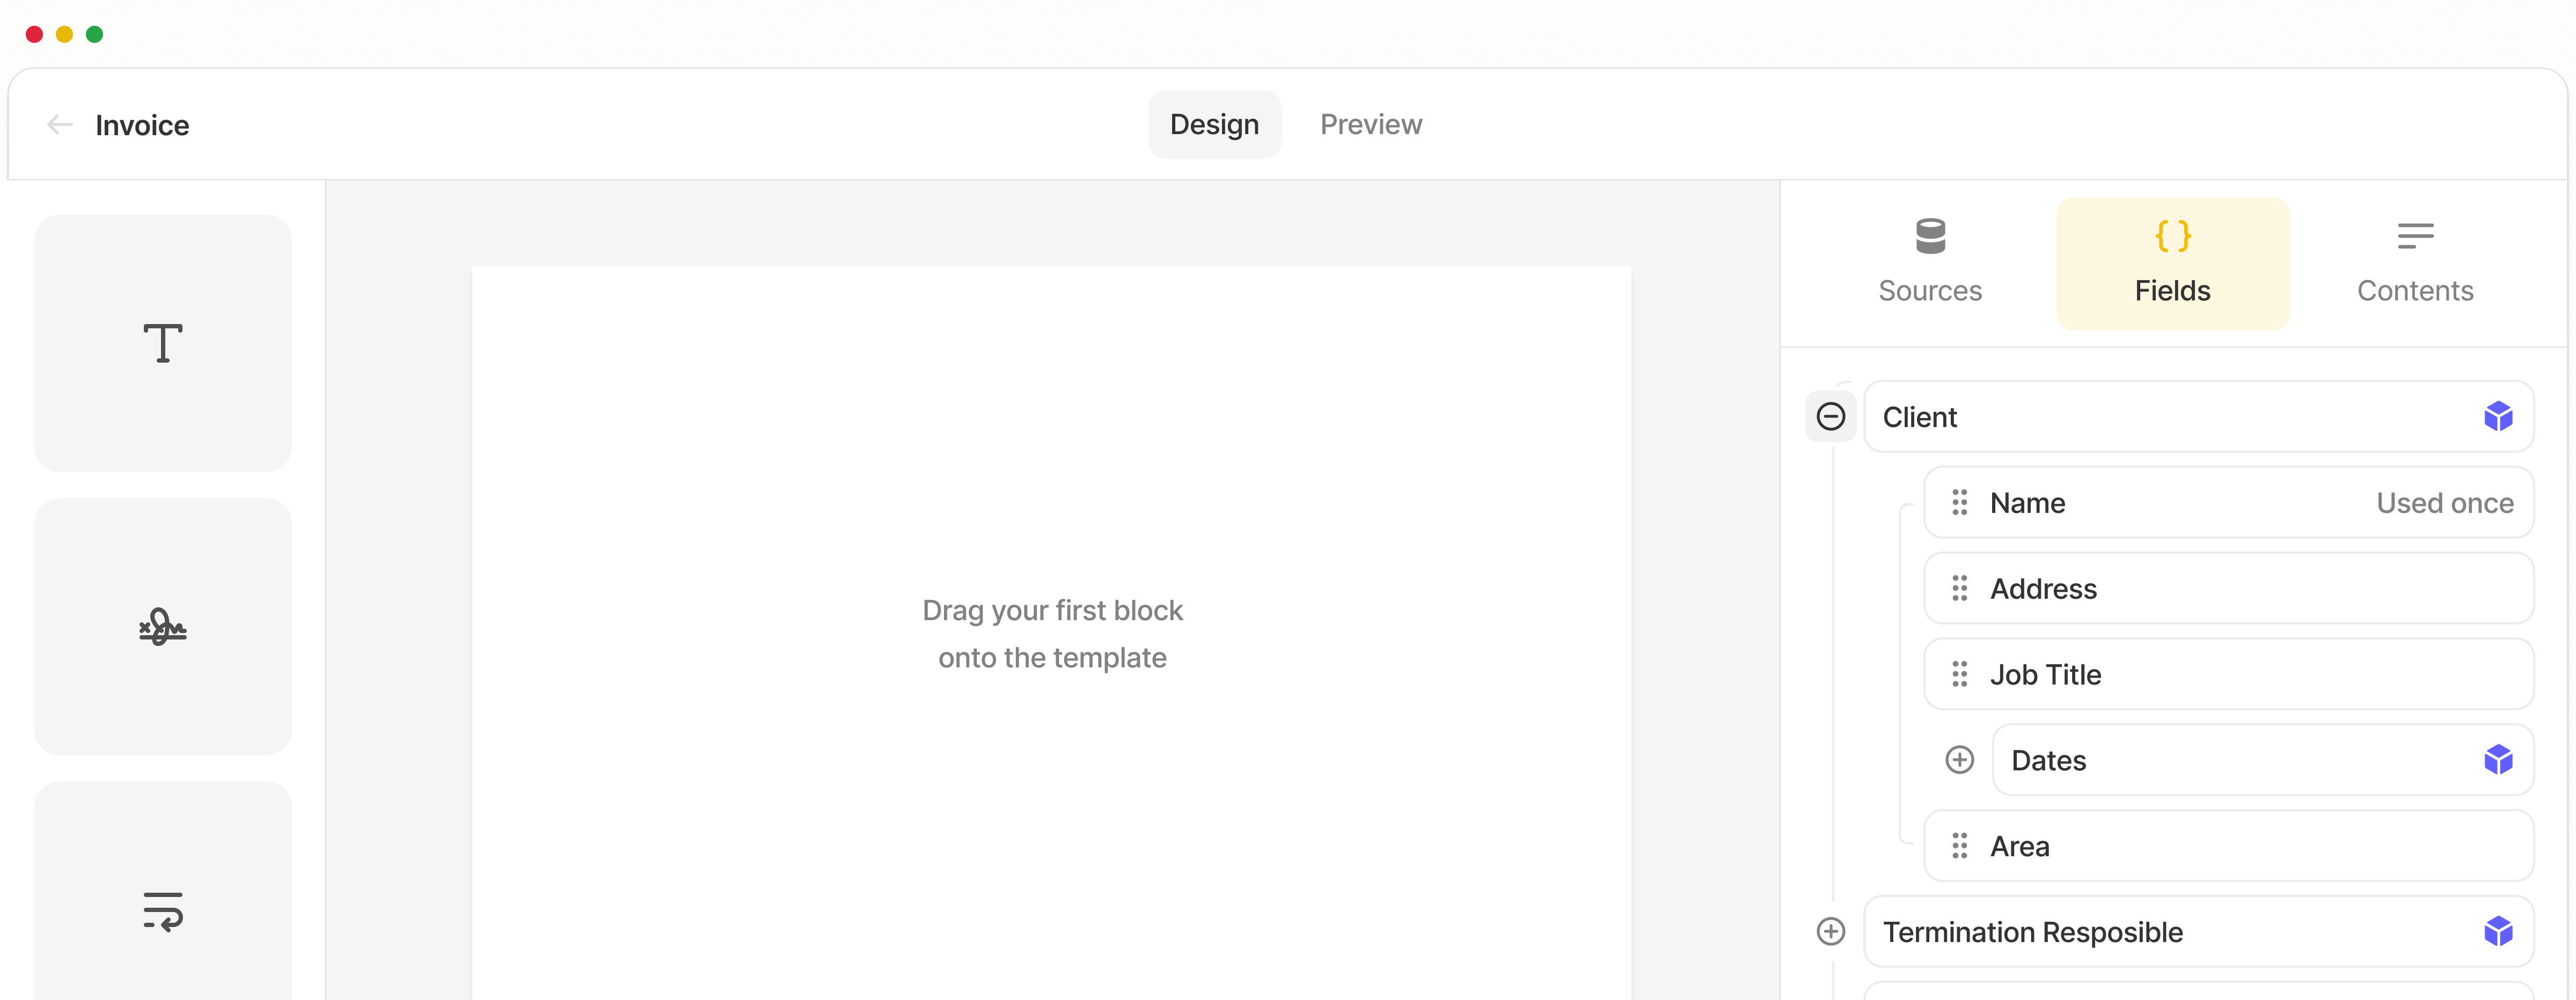Click the Invoice template title
The width and height of the screenshot is (2576, 1000).
(x=142, y=125)
